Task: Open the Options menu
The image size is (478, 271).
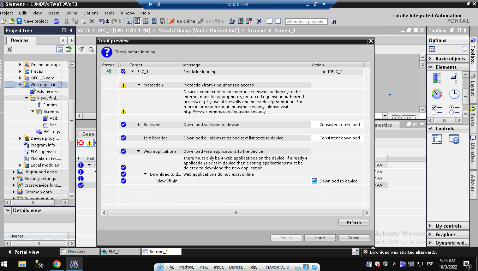Action: 91,13
